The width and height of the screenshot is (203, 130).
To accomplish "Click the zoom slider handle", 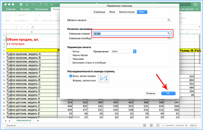I will tap(175, 125).
